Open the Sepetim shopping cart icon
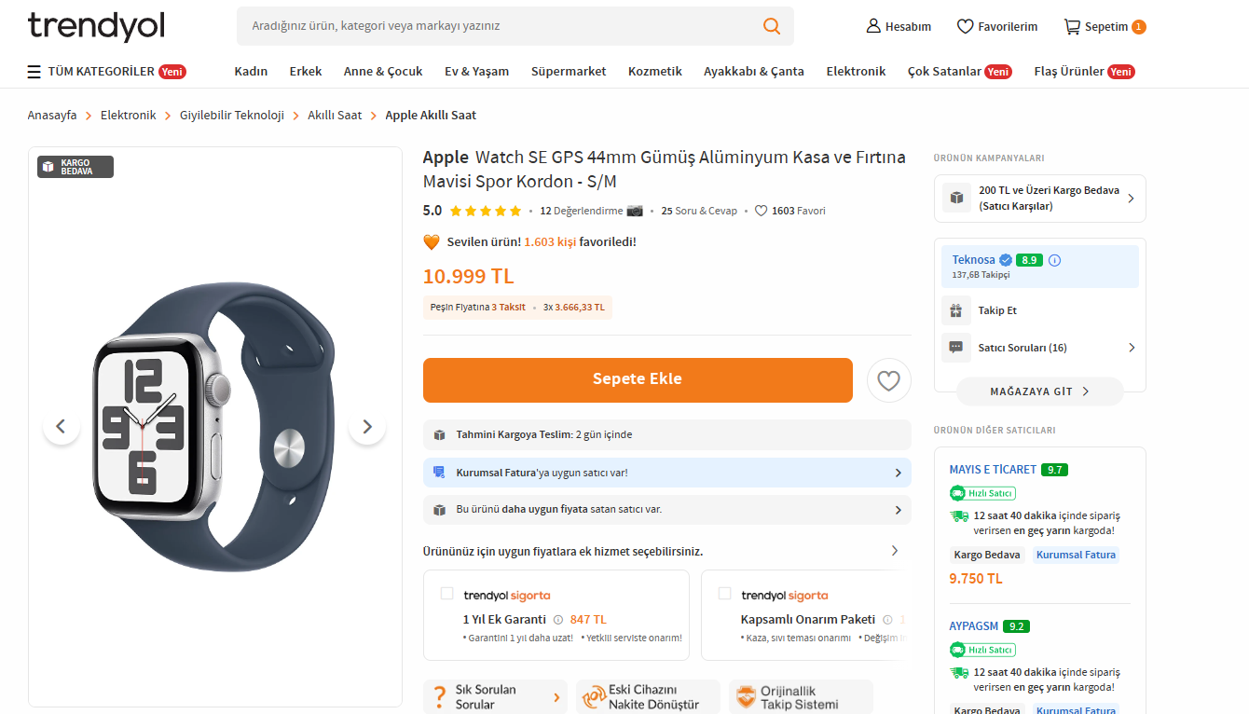Viewport: 1249px width, 714px height. click(1072, 27)
